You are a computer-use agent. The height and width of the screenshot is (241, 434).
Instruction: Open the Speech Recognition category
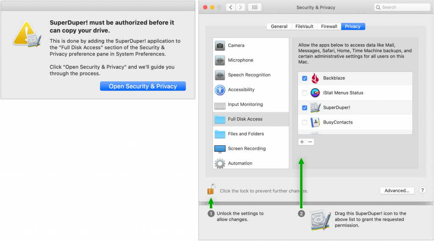(x=251, y=75)
